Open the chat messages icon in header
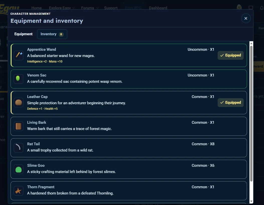 pyautogui.click(x=251, y=8)
